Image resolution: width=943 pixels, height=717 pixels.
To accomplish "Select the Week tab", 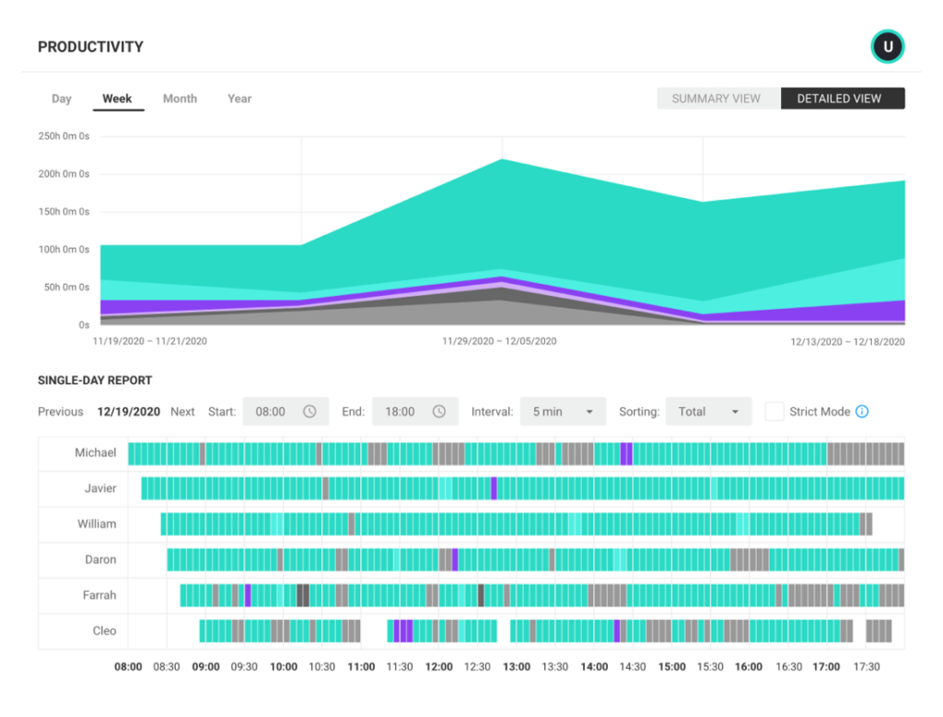I will (x=118, y=99).
